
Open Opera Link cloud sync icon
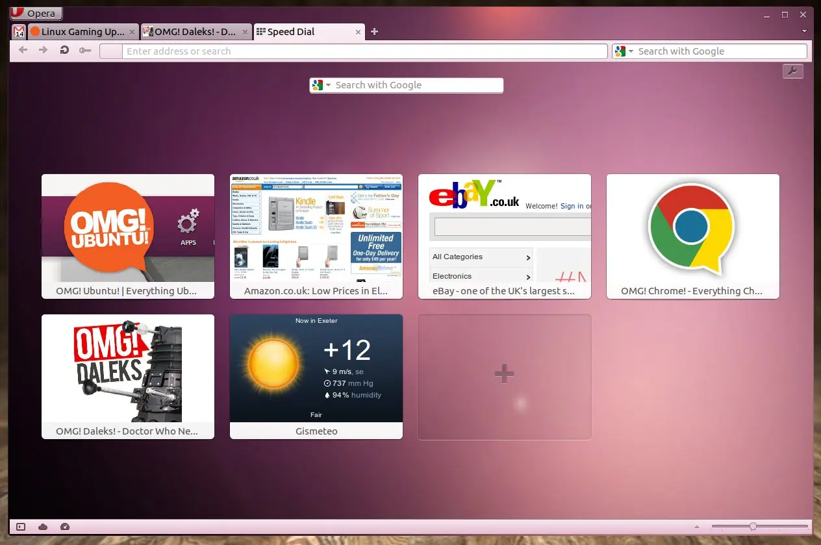coord(43,527)
